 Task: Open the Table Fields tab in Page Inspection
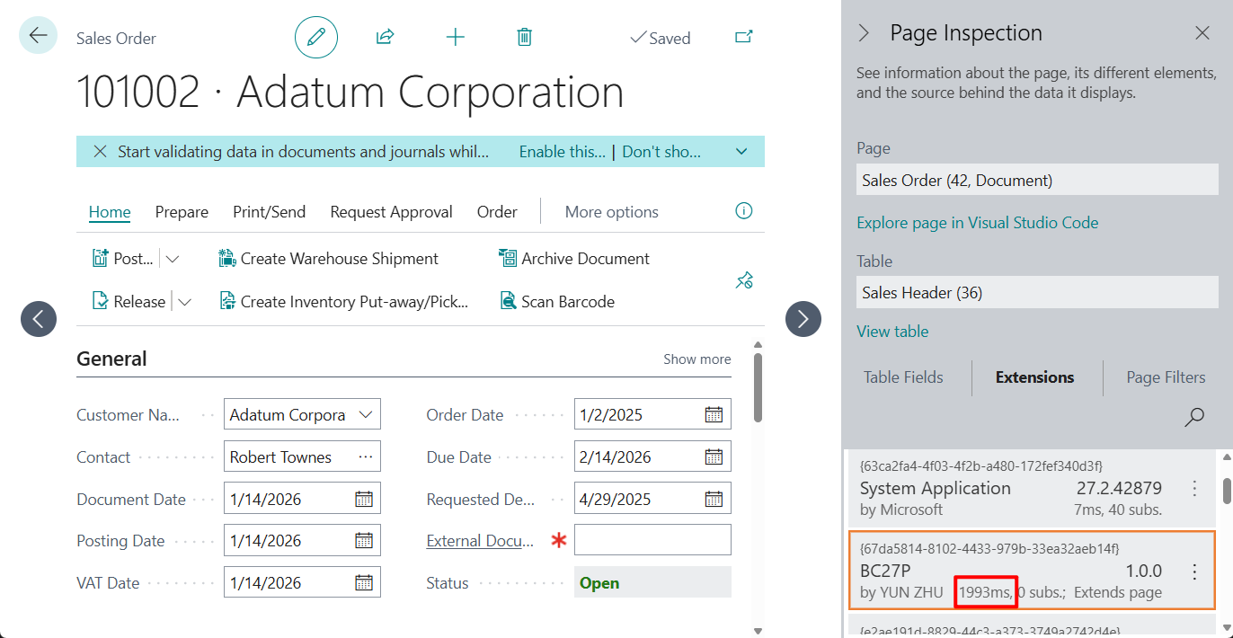pos(903,377)
